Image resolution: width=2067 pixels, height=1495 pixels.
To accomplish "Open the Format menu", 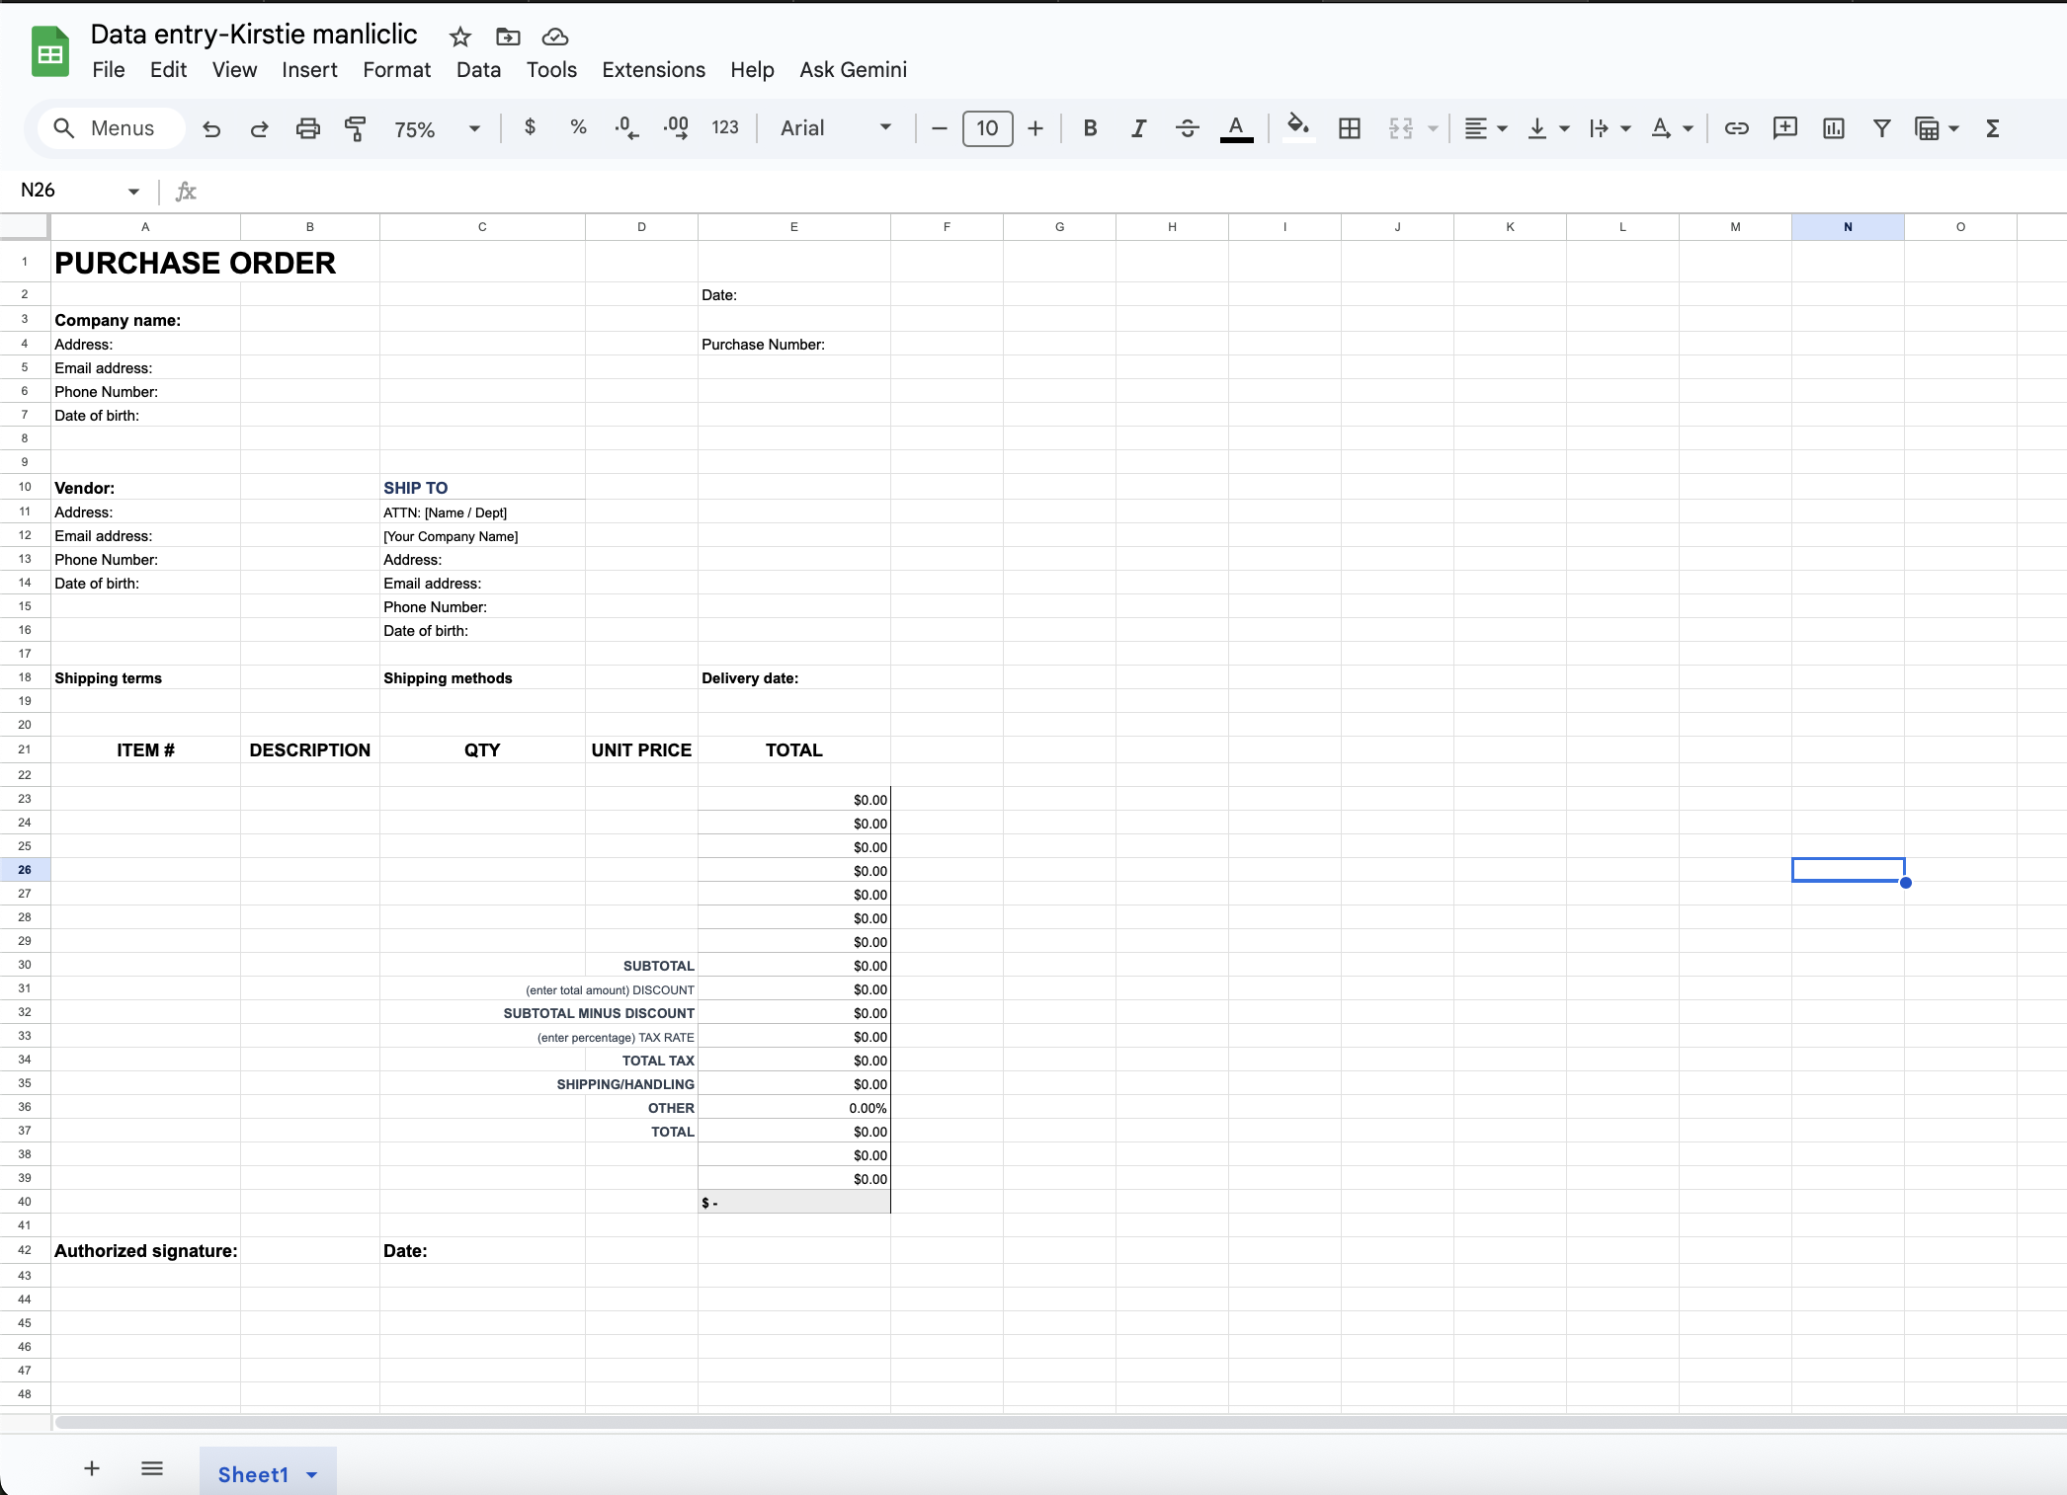I will (396, 70).
